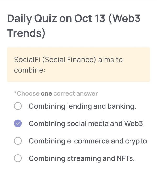Click empty beige area of the question box
Viewport: 157px width, 178px height.
pos(105,73)
